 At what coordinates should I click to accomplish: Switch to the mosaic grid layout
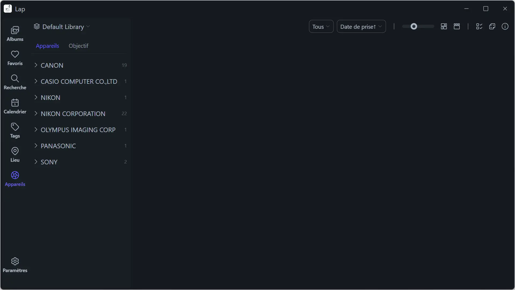click(x=444, y=26)
